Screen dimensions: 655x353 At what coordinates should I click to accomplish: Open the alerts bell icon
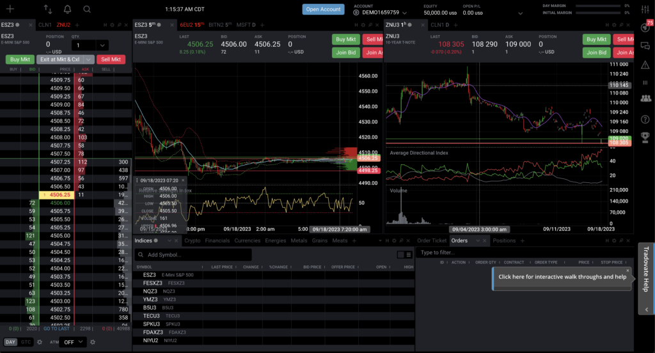[67, 9]
